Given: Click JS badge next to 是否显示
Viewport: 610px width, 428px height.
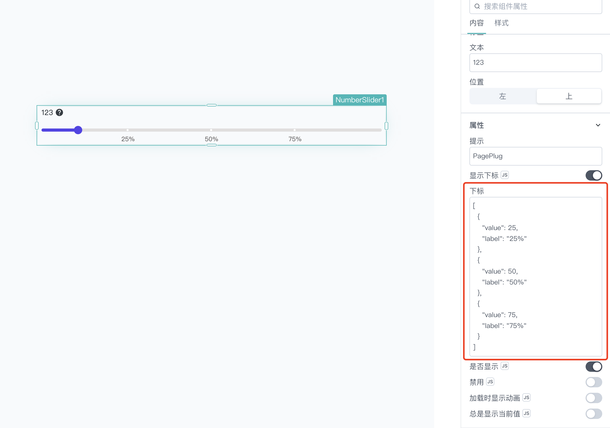Looking at the screenshot, I should pos(504,366).
